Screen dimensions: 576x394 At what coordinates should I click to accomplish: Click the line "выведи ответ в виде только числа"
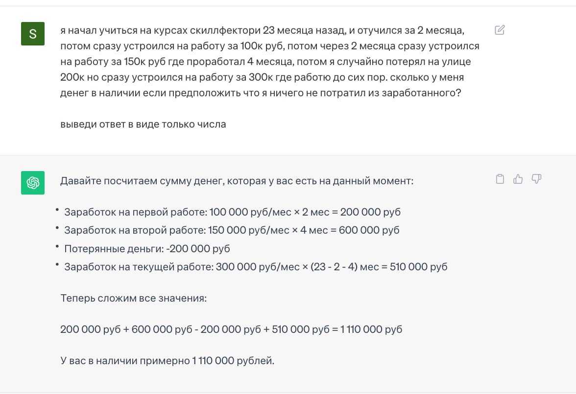tap(143, 124)
